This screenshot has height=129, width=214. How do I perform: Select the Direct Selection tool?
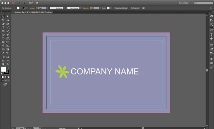(x=8, y=17)
